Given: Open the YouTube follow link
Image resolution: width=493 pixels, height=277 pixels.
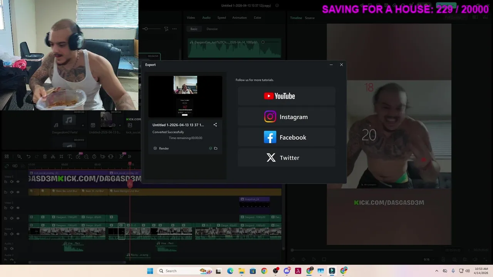Looking at the screenshot, I should (x=286, y=96).
